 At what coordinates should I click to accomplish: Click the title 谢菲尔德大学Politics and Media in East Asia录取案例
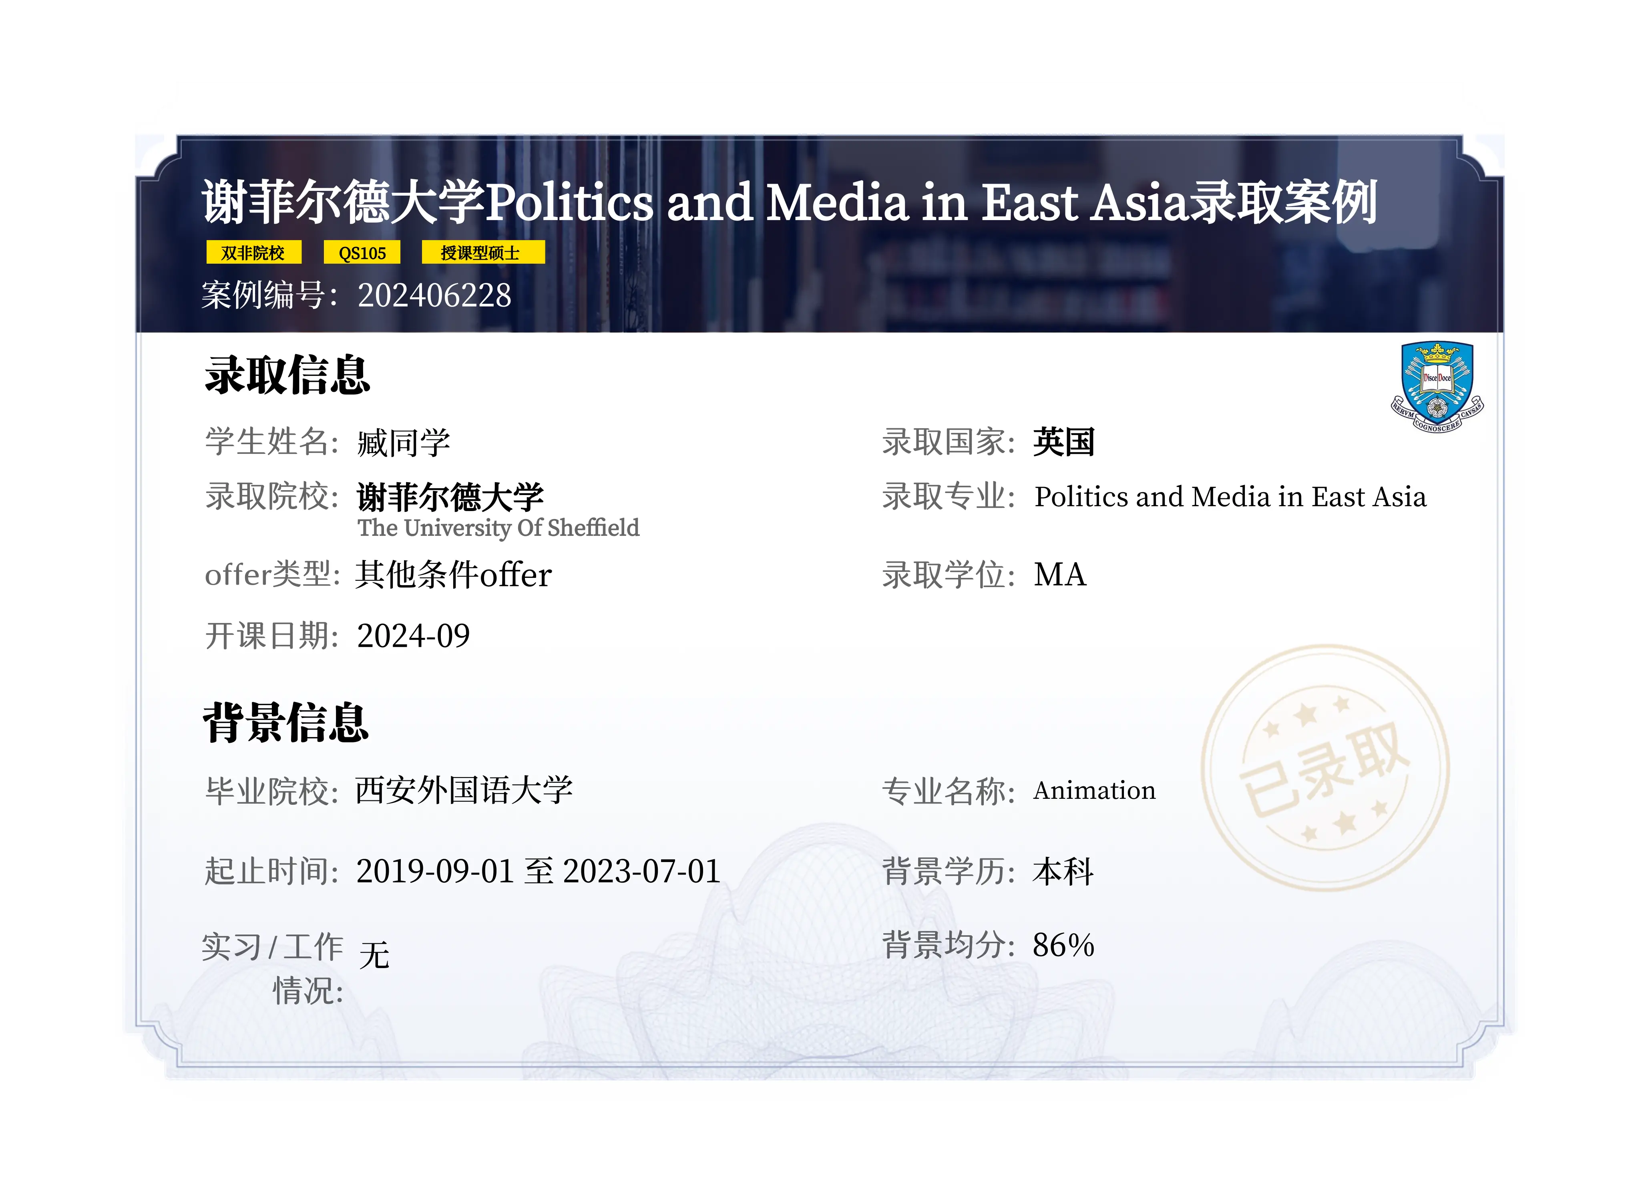pyautogui.click(x=789, y=202)
